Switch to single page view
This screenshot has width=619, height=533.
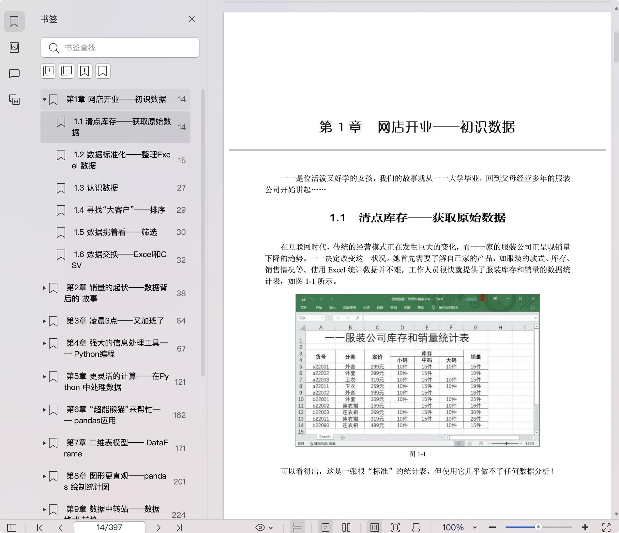[x=325, y=527]
